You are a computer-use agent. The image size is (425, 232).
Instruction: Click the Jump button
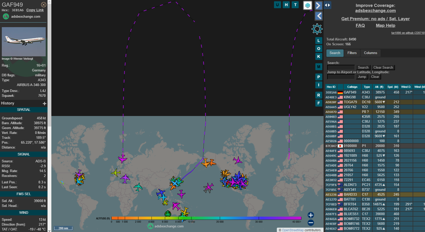[x=362, y=77]
